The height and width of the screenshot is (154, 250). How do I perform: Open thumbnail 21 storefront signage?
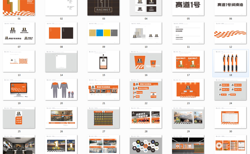104,89
